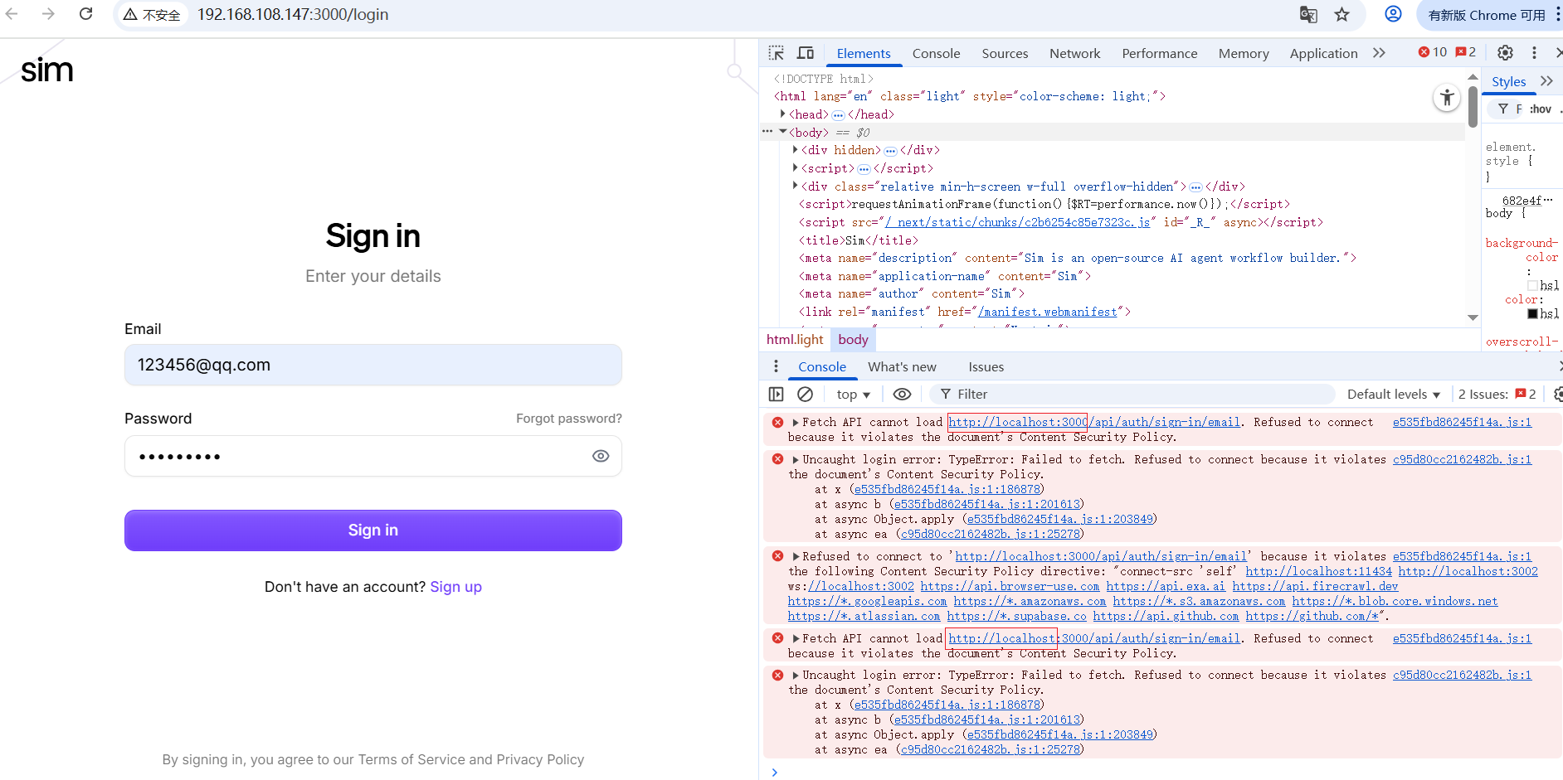
Task: Click the background-color swatch in Styles
Action: [x=1533, y=286]
